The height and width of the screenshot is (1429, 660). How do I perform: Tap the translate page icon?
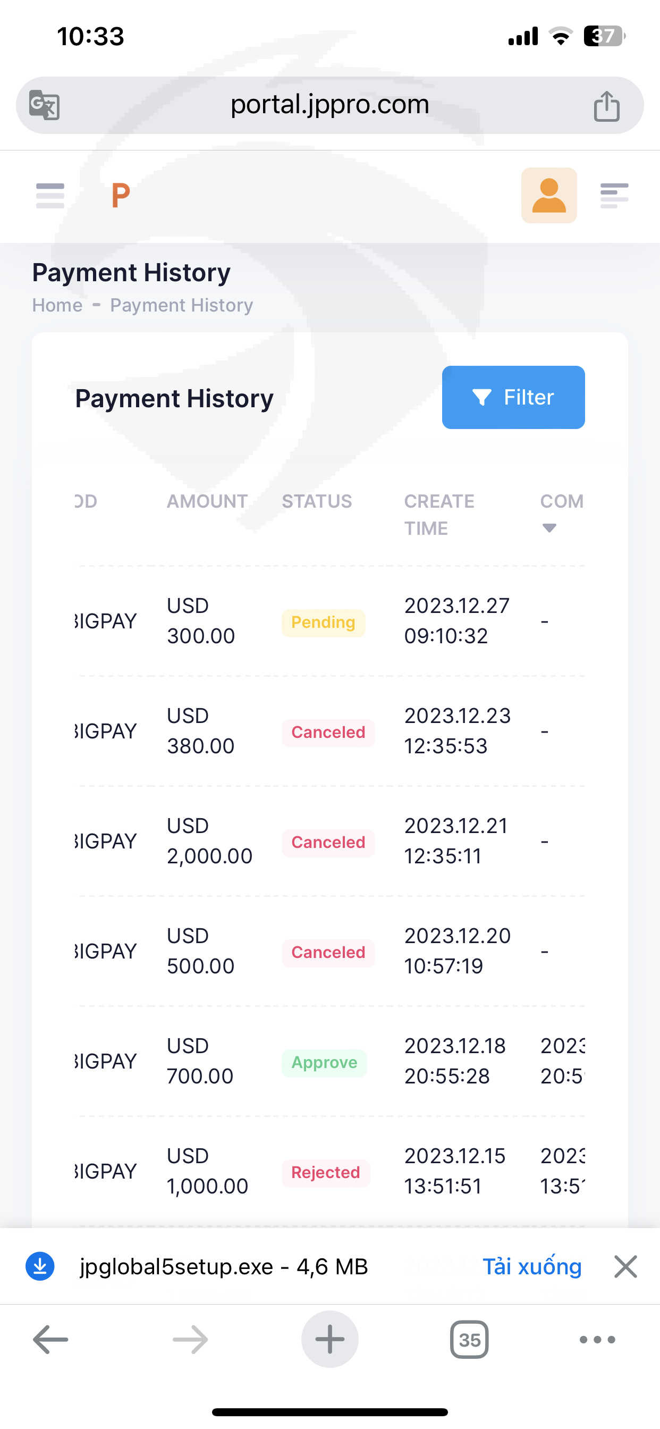pos(44,105)
